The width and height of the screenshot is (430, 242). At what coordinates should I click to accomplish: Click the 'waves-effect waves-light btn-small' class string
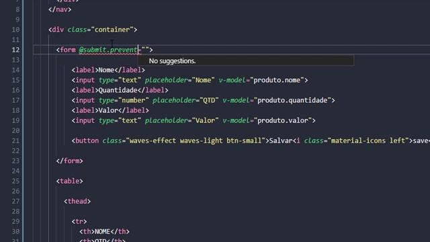coord(196,140)
